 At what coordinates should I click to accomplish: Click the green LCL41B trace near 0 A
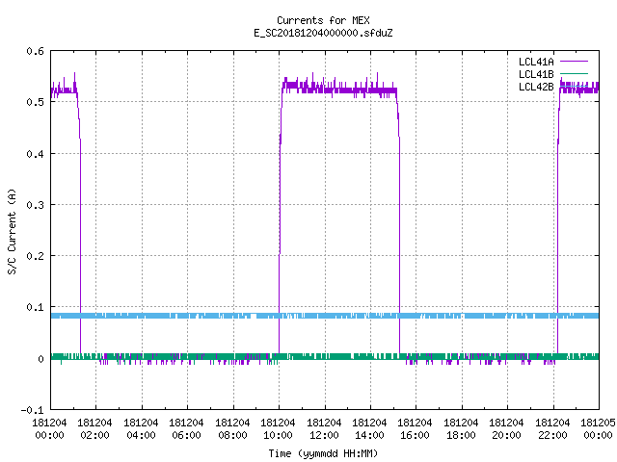point(325,357)
